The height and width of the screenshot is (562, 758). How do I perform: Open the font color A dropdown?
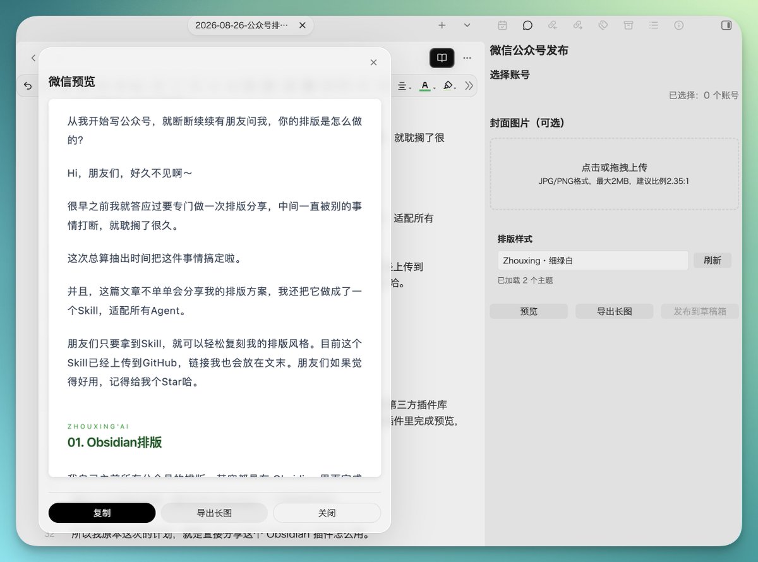[427, 86]
